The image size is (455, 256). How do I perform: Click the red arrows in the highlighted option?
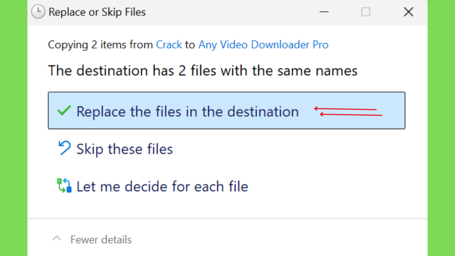click(x=348, y=112)
